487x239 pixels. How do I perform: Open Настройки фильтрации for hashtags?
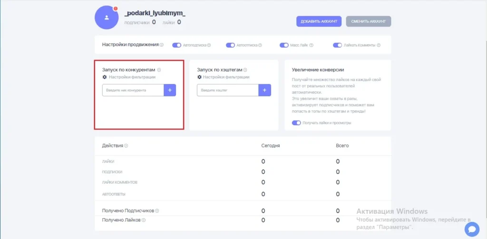(x=226, y=77)
